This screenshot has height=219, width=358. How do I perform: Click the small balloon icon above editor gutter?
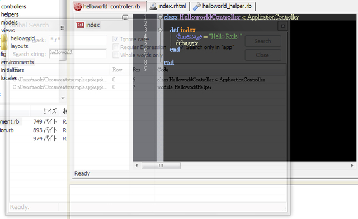[x=125, y=17]
